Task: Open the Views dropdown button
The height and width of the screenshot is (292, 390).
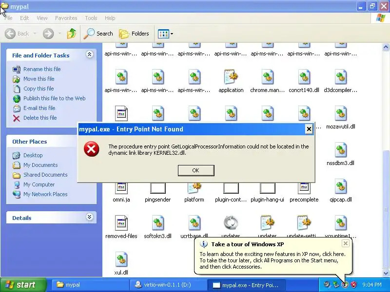Action: tap(165, 34)
